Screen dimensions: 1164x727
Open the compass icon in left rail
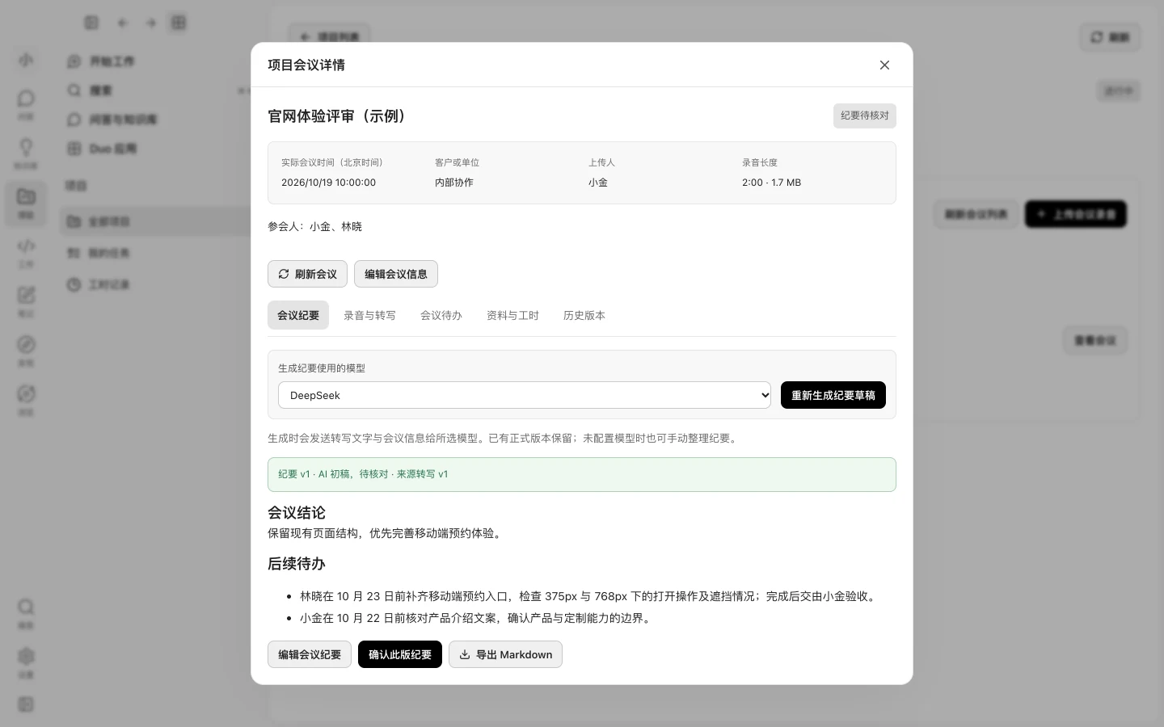(26, 345)
